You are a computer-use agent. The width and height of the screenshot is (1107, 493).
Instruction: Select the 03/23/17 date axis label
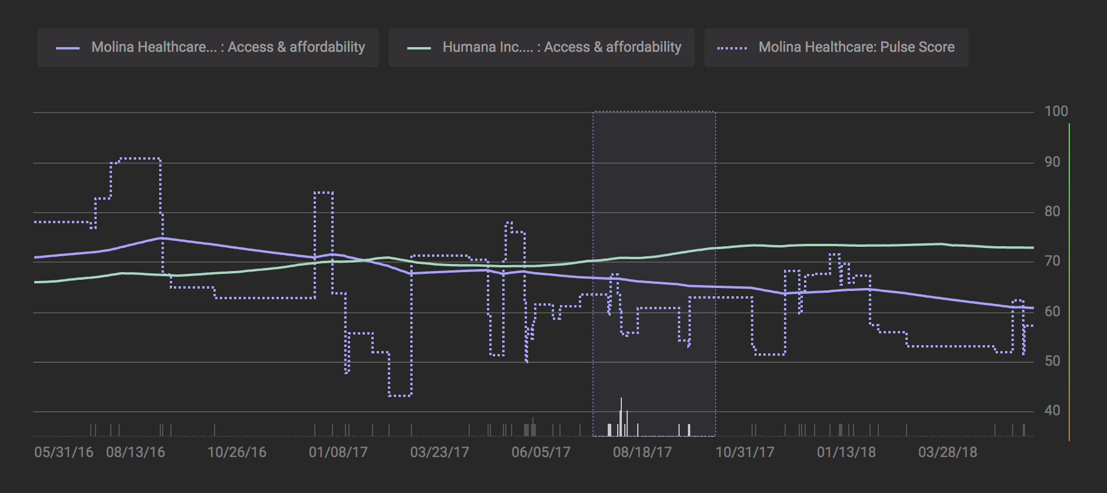coord(440,452)
